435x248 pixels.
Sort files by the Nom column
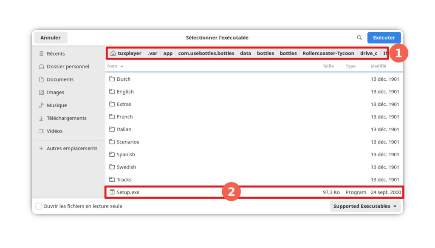coord(112,66)
